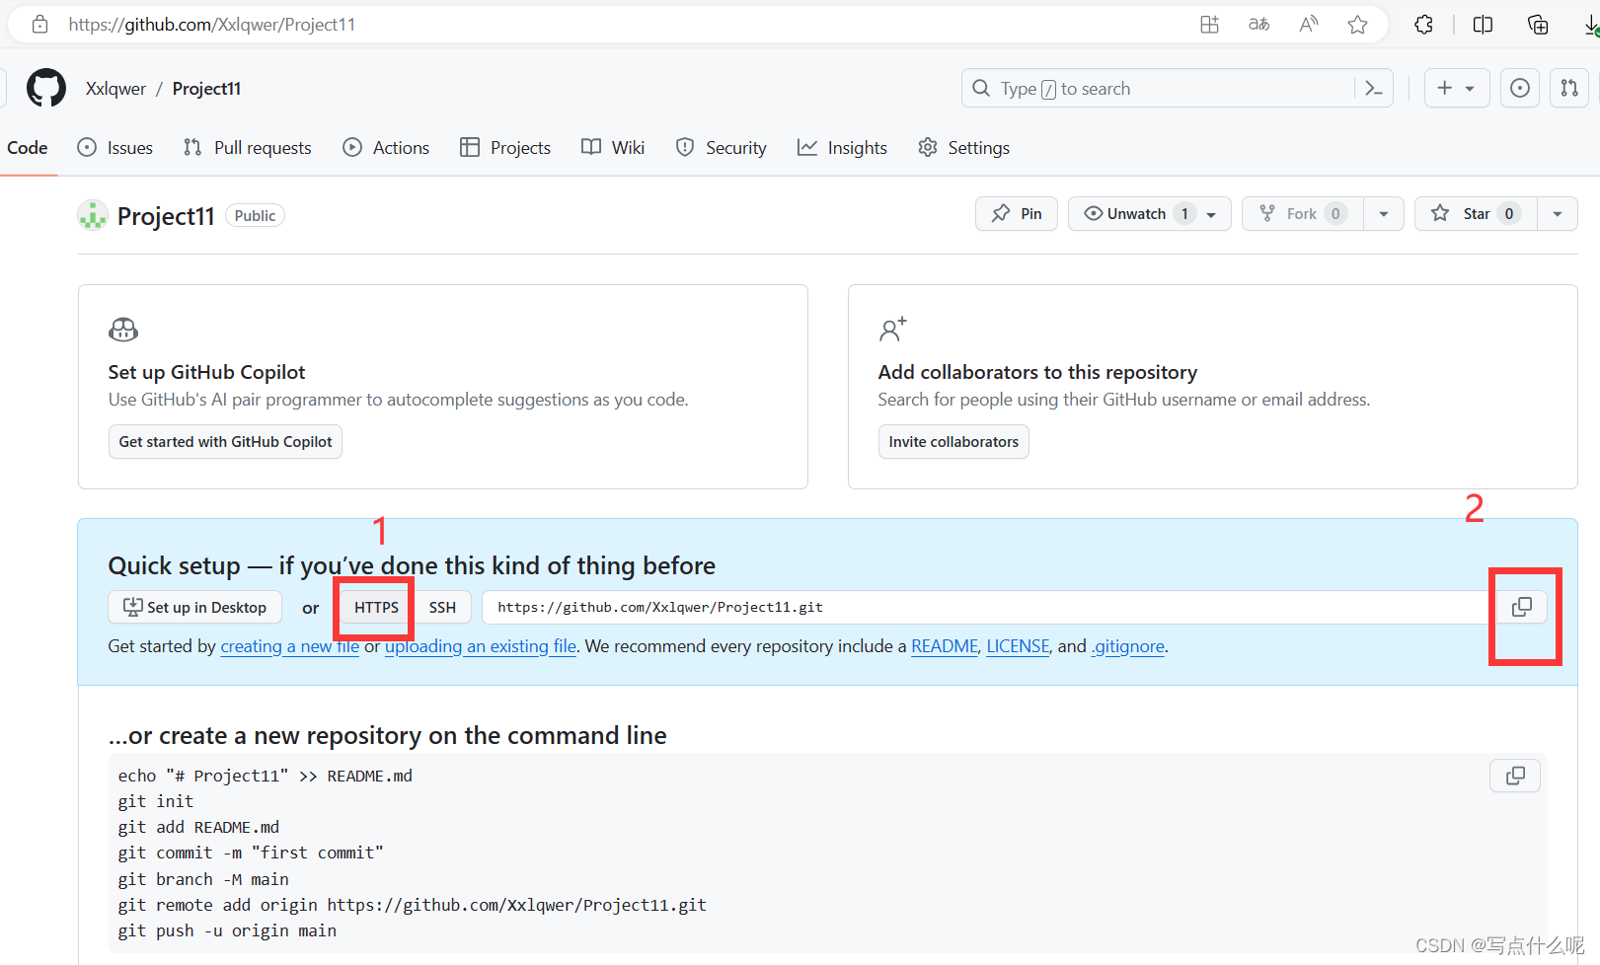Pin the Project11 repository
The height and width of the screenshot is (965, 1600).
point(1016,213)
